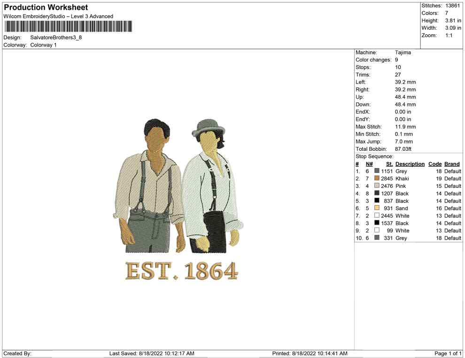Click the 'Pink' description in stop 3
This screenshot has width=465, height=358.
pyautogui.click(x=401, y=186)
